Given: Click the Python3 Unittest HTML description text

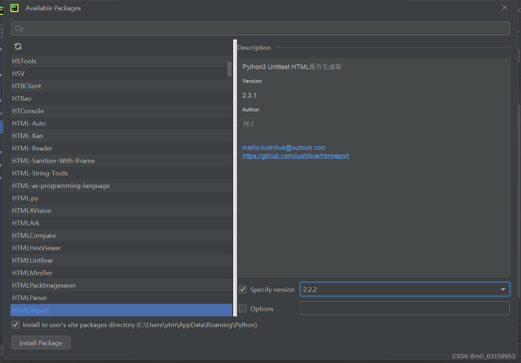Looking at the screenshot, I should pos(292,67).
